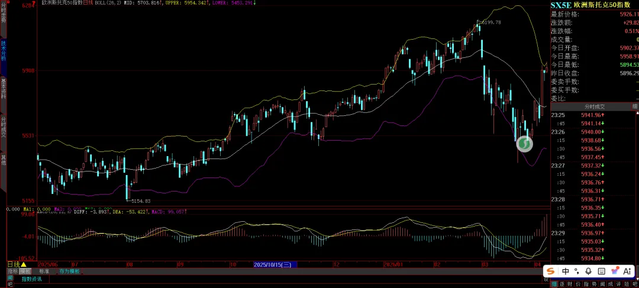Click the 5154.83 low price label
The image size is (639, 288).
[x=141, y=201]
